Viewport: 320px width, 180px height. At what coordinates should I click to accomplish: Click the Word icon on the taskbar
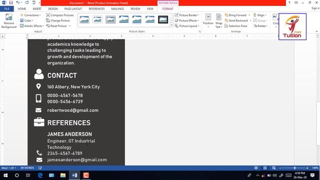pos(74,175)
